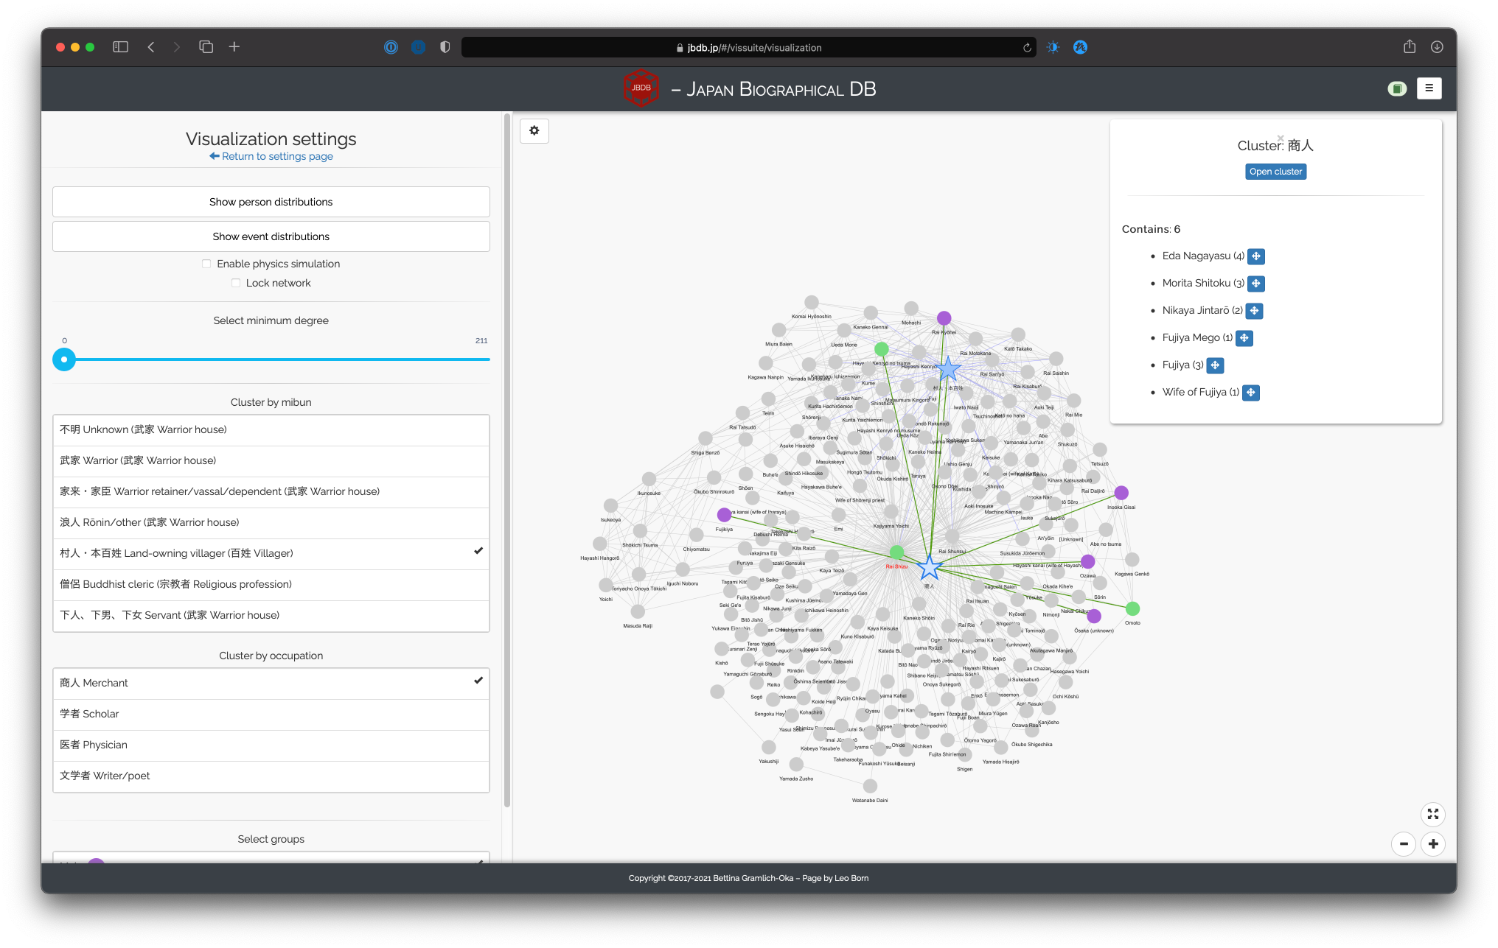This screenshot has height=948, width=1498.
Task: Focus node icon next to Eda Nagayasu
Action: point(1256,256)
